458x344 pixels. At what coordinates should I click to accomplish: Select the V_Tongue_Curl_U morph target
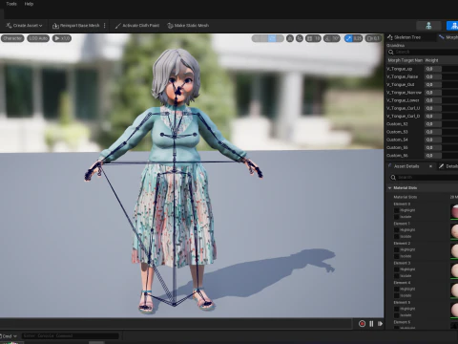coord(403,108)
